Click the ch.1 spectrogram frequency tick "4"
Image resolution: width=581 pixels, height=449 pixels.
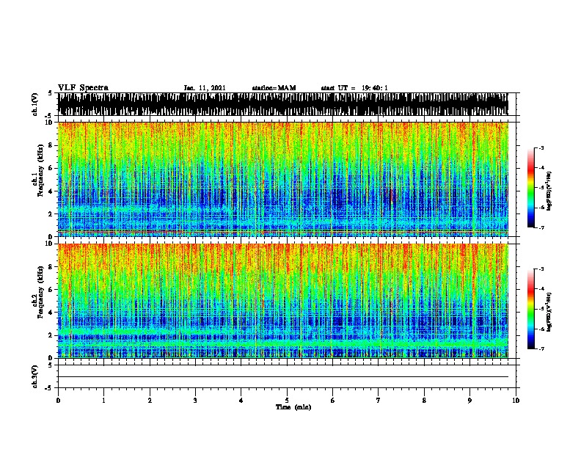(x=51, y=191)
